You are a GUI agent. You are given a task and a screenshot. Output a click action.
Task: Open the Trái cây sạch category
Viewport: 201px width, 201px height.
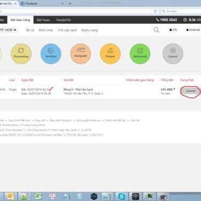(67, 30)
